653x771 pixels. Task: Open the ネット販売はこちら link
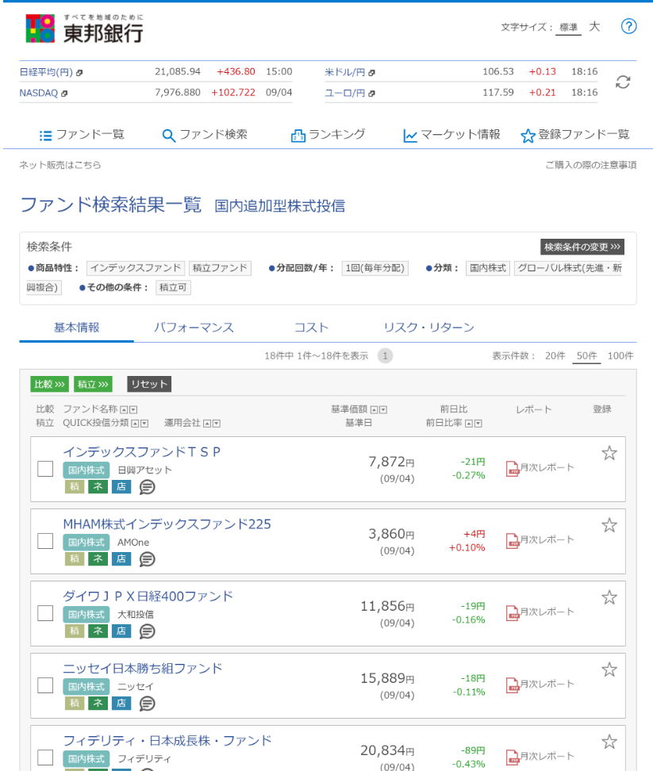pos(60,165)
